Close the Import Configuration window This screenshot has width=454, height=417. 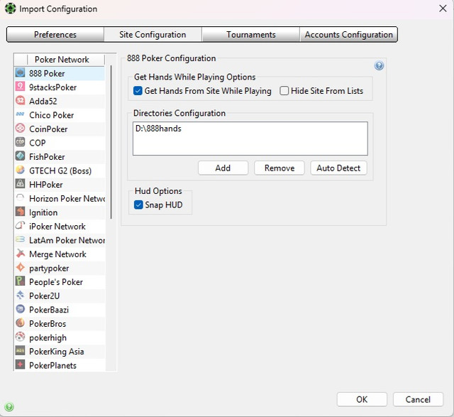pos(443,9)
